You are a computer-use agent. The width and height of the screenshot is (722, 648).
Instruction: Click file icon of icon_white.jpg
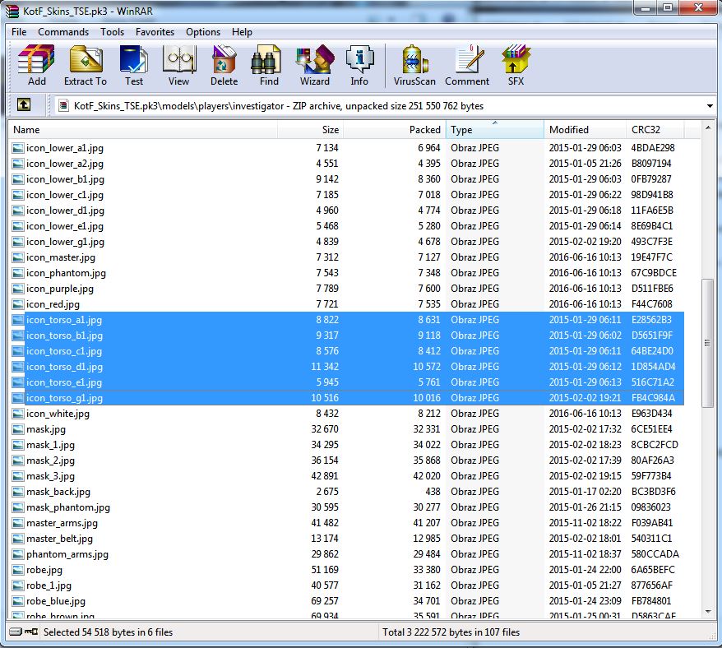tap(18, 414)
